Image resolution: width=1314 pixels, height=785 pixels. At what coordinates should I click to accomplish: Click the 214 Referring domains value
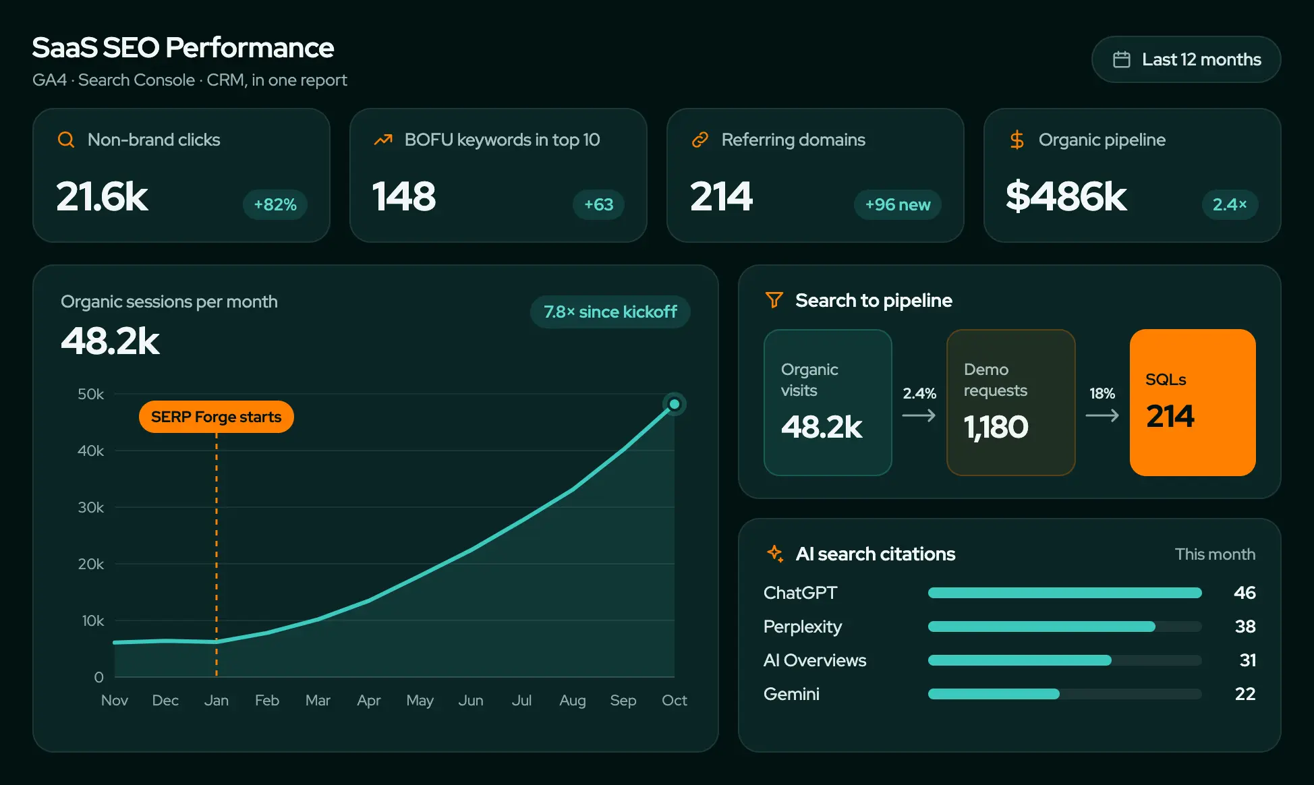721,196
